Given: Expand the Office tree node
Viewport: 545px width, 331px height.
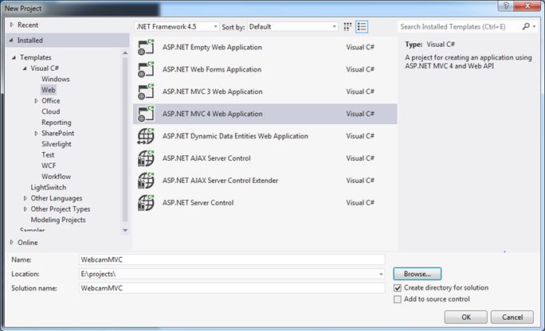Looking at the screenshot, I should click(x=36, y=100).
